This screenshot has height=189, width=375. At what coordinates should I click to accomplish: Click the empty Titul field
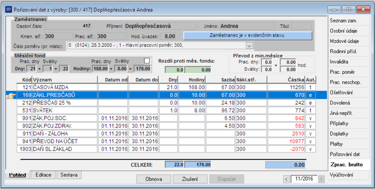(x=301, y=26)
